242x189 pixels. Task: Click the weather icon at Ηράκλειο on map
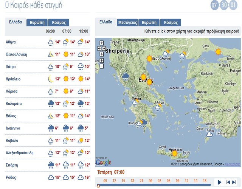click(174, 153)
